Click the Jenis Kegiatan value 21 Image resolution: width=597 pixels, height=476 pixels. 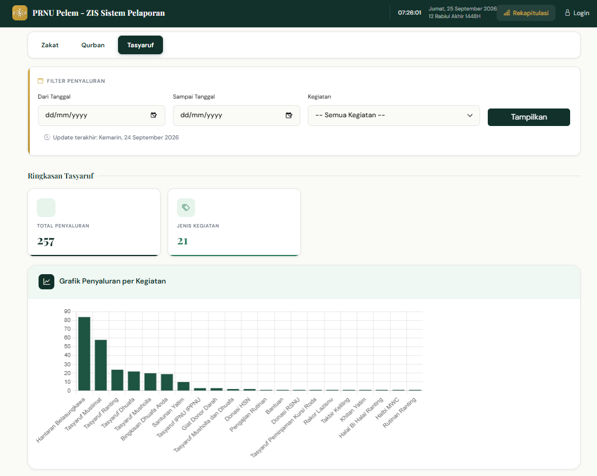(x=182, y=241)
